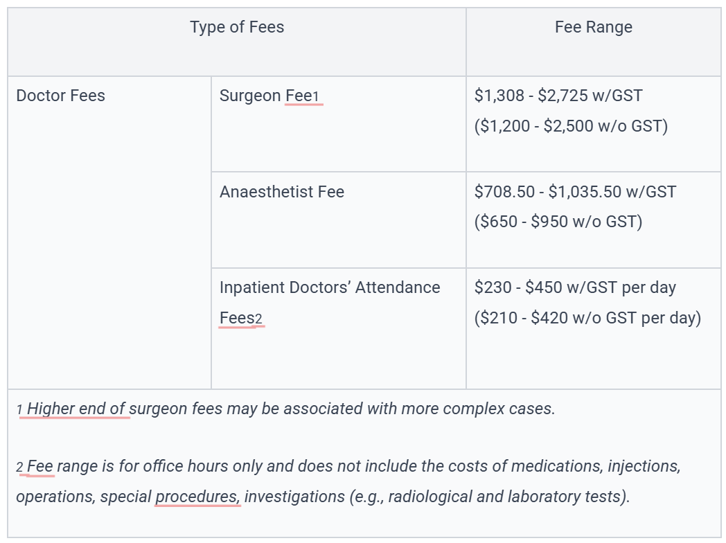Click the superscript 1 after Surgeon Fee
The width and height of the screenshot is (726, 543).
click(316, 97)
